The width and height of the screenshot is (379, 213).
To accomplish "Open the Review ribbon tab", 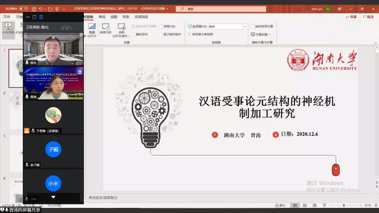I will [x=101, y=17].
